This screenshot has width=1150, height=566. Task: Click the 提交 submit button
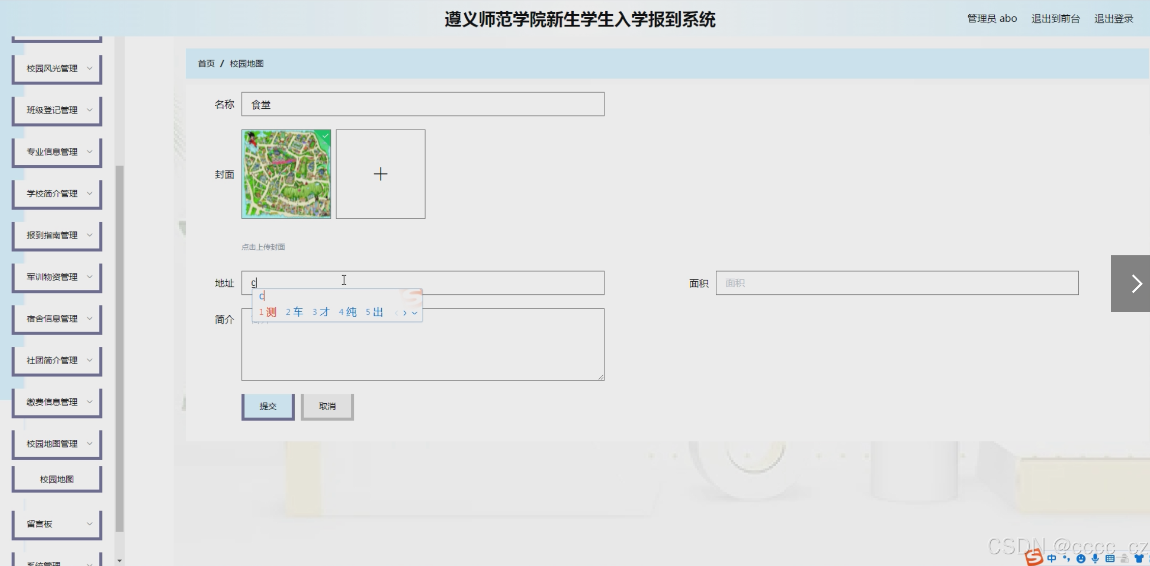tap(268, 406)
